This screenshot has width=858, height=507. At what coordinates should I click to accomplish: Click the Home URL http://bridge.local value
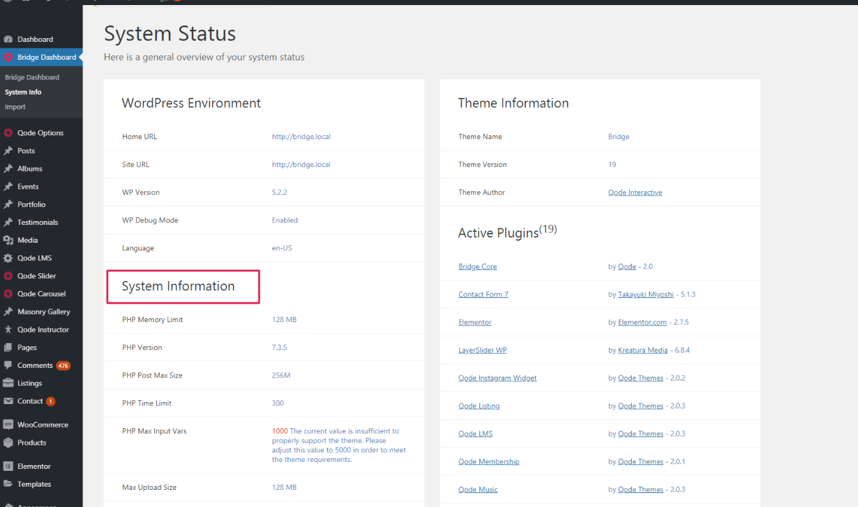[301, 137]
